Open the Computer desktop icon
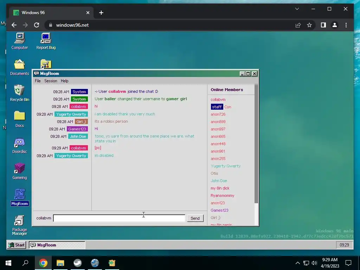This screenshot has height=270, width=360. click(x=20, y=41)
